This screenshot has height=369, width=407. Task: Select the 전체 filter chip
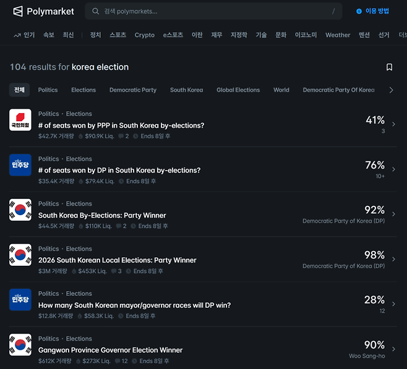click(x=19, y=90)
